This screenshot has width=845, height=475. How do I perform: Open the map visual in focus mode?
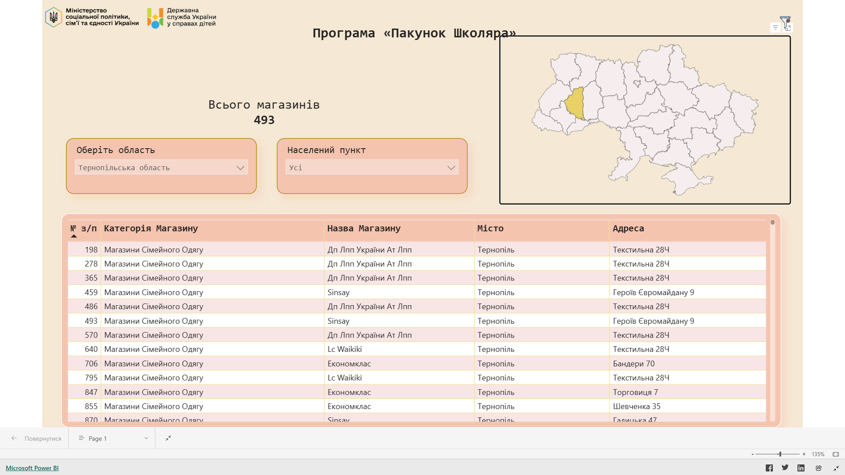(788, 28)
